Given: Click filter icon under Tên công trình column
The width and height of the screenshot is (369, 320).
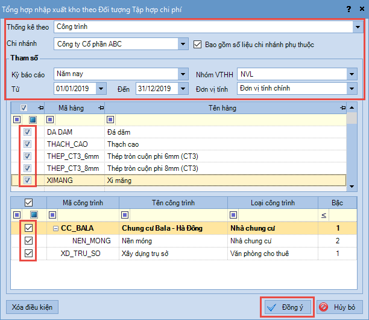Looking at the screenshot, I should click(x=125, y=215).
